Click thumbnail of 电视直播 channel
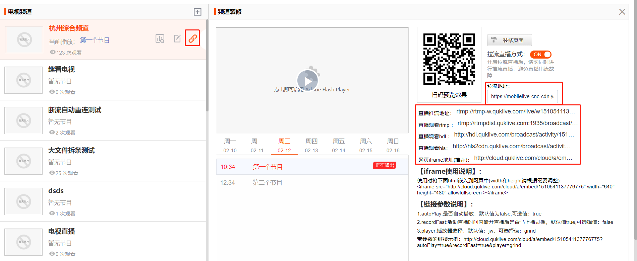Screen dimensions: 637x261 [23, 242]
